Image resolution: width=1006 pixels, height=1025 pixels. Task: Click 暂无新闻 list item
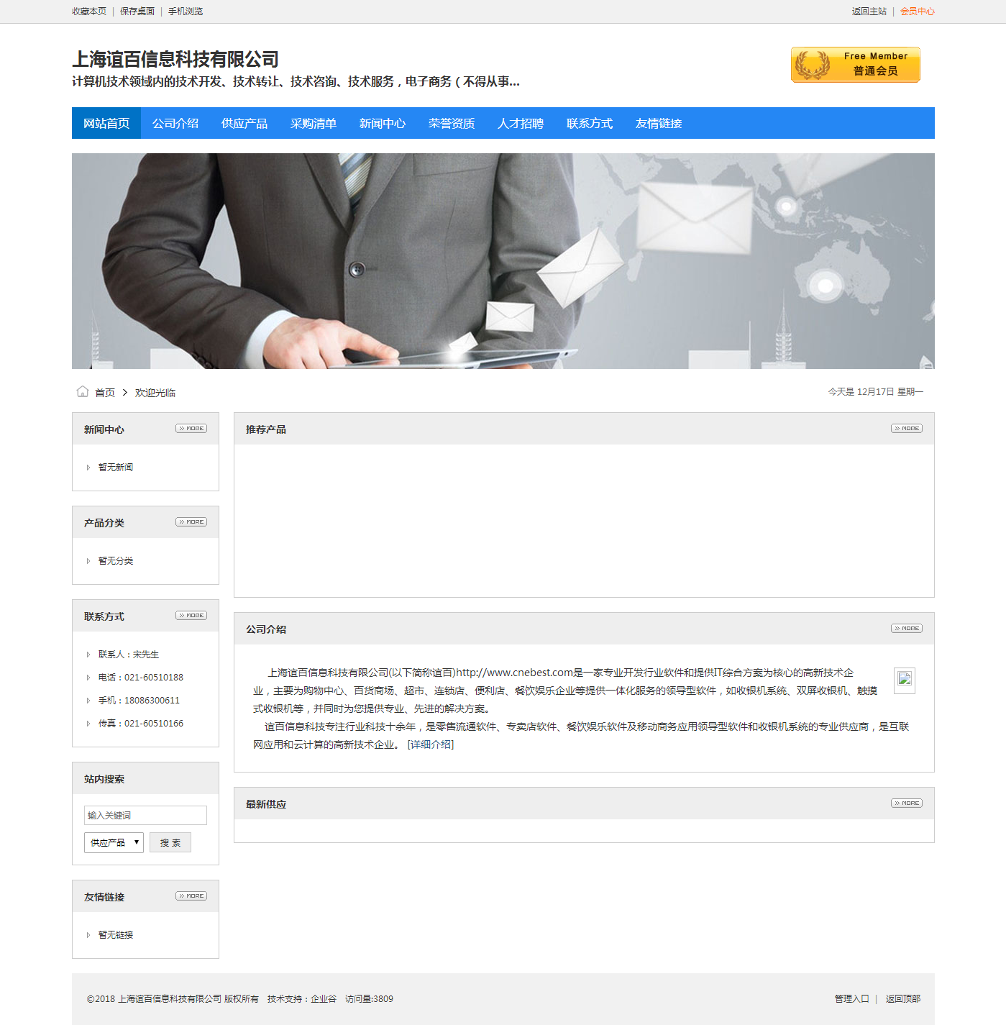coord(116,468)
